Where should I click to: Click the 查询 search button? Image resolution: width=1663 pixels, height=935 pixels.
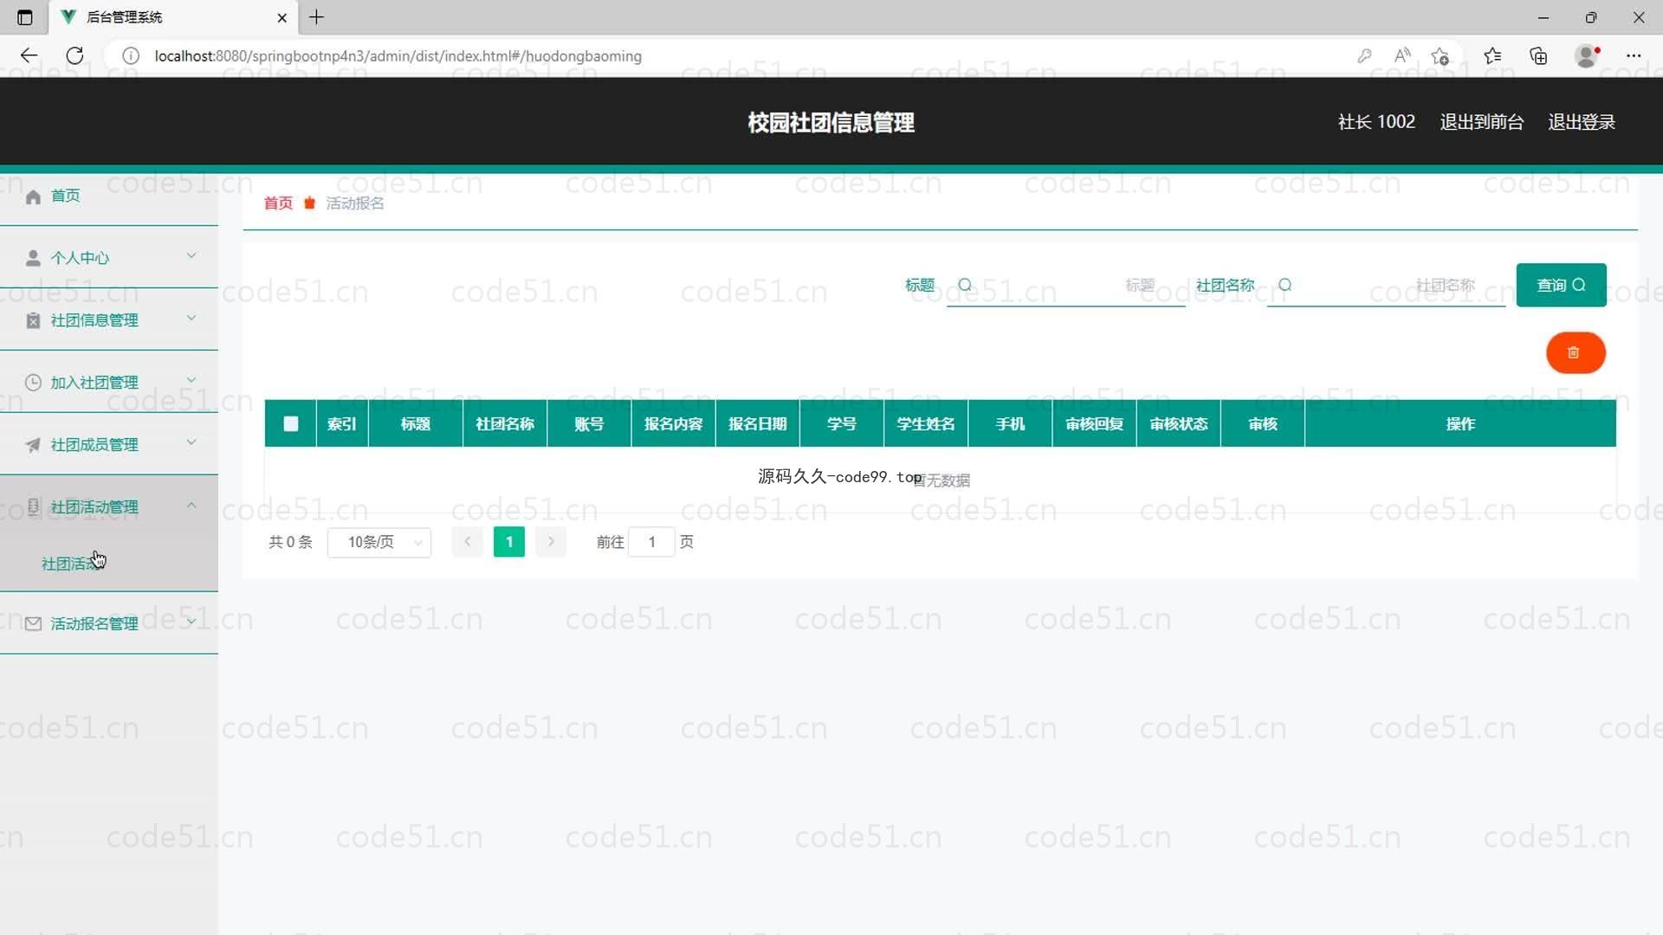(x=1561, y=285)
